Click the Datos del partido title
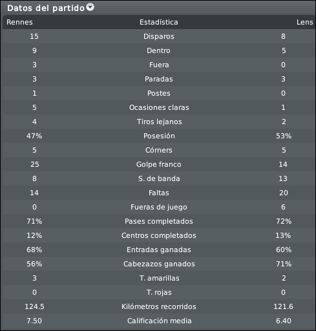 pos(46,8)
